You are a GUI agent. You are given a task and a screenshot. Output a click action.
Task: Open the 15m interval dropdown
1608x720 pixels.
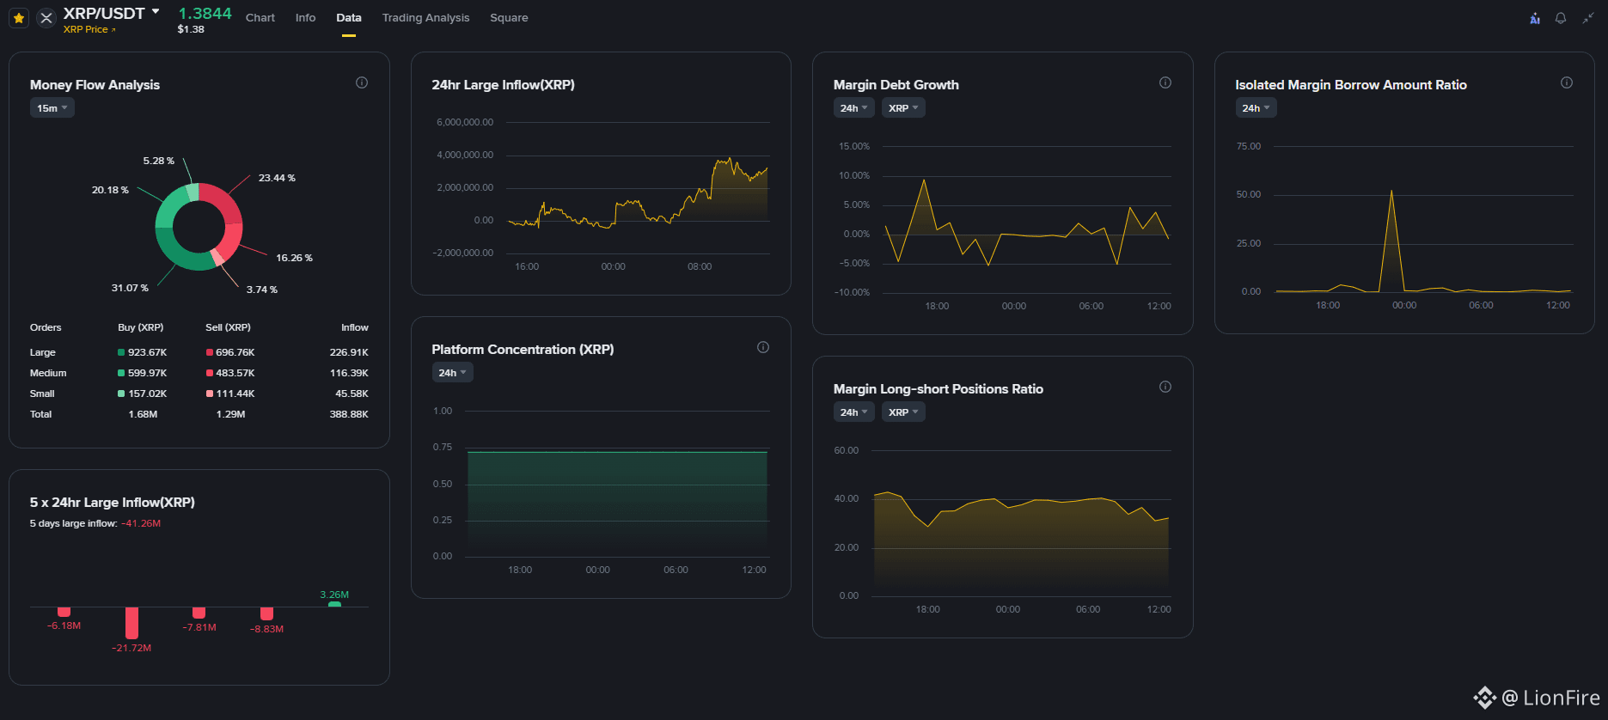tap(52, 108)
